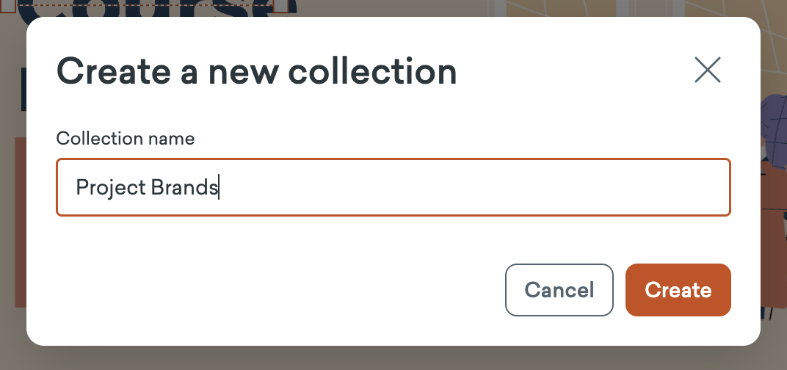Click the selection handle above the dialog
This screenshot has width=787, height=370.
click(x=280, y=6)
